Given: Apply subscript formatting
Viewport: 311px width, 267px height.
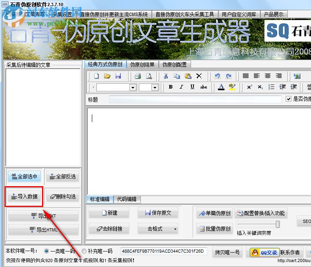Looking at the screenshot, I should (260, 87).
